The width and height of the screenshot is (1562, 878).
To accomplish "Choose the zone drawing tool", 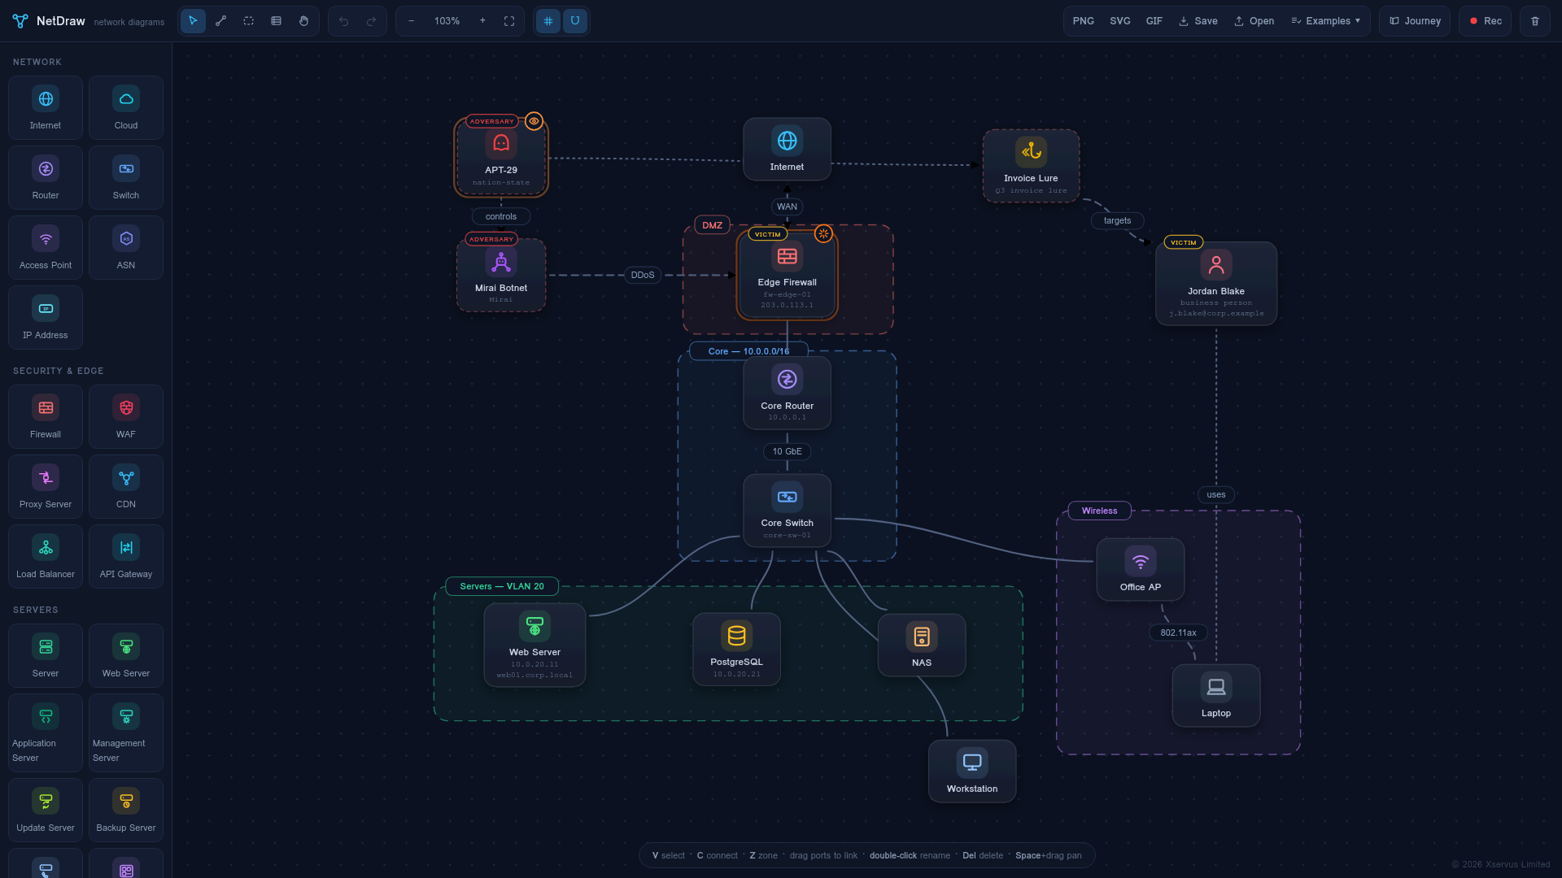I will pyautogui.click(x=248, y=21).
